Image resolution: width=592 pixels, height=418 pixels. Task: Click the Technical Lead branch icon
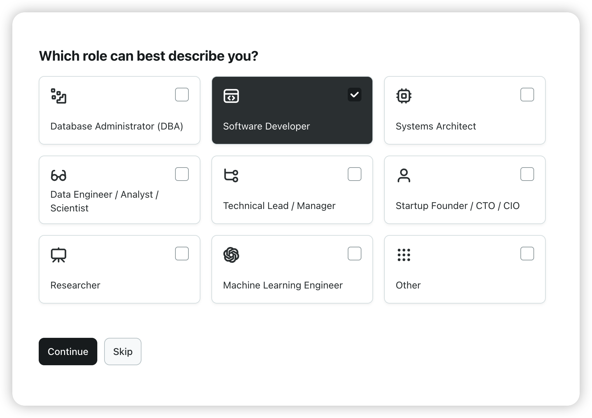[x=231, y=175]
